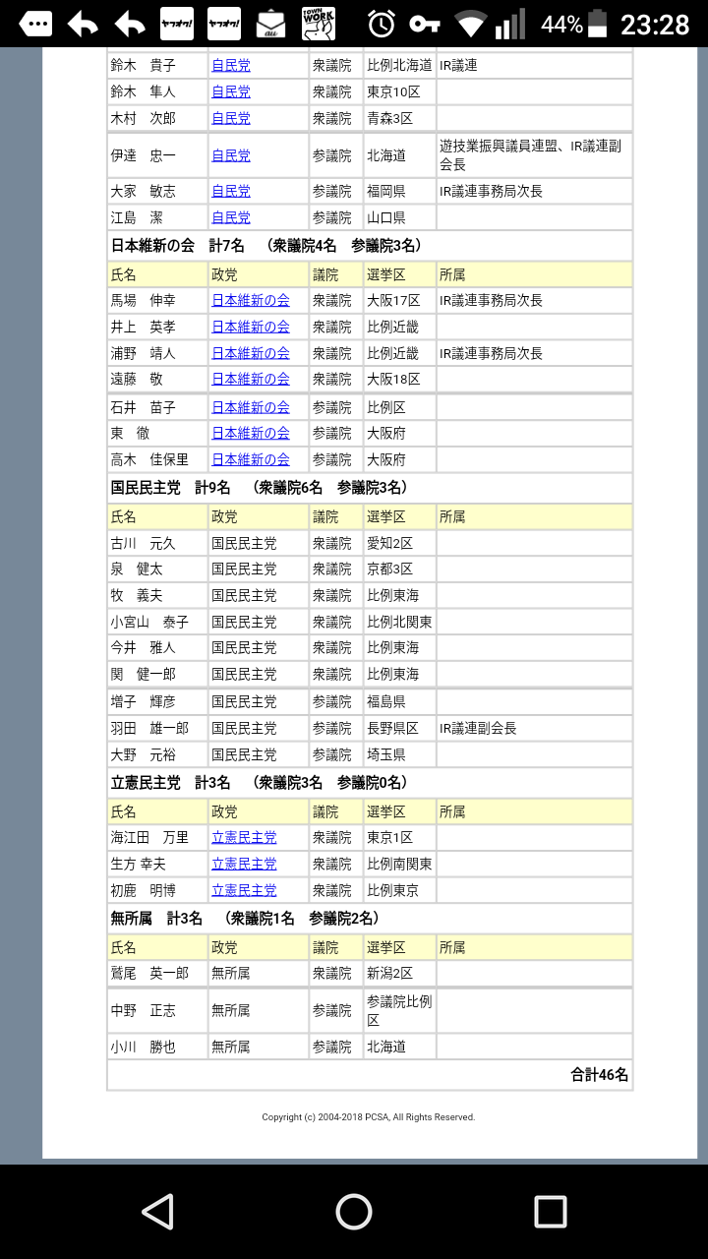Screen dimensions: 708x1259
Task: Select the 参議院比例区 district cell
Action: (399, 1011)
